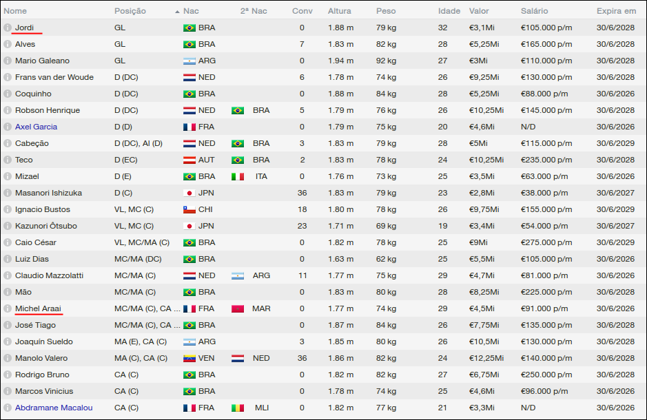Click the Italy flag in Mizael's row
The height and width of the screenshot is (420, 647).
(x=238, y=176)
